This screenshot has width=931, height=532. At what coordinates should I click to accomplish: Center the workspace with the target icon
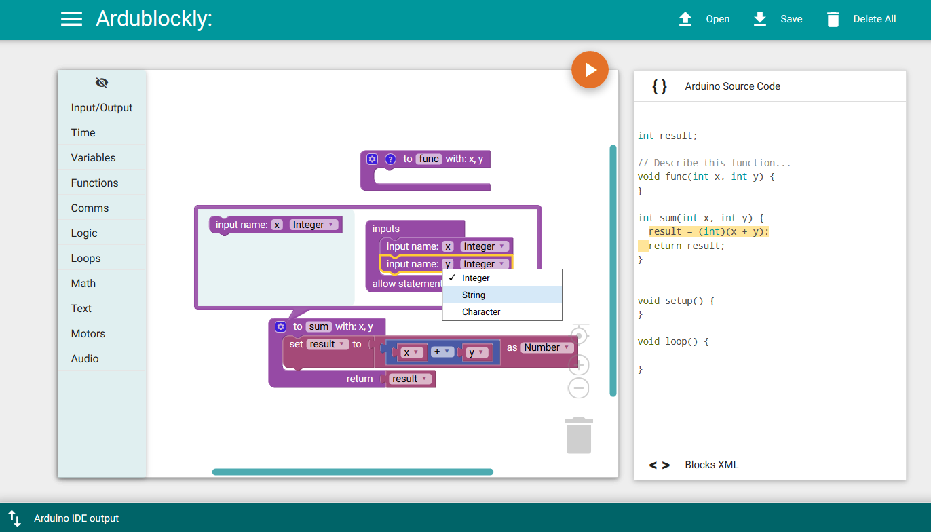click(x=579, y=335)
